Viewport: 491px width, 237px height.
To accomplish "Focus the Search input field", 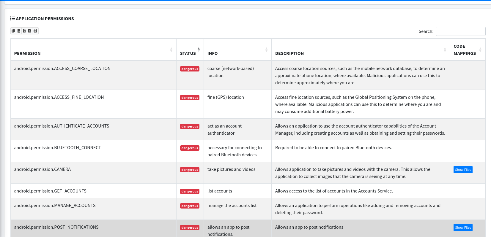I will pos(460,31).
